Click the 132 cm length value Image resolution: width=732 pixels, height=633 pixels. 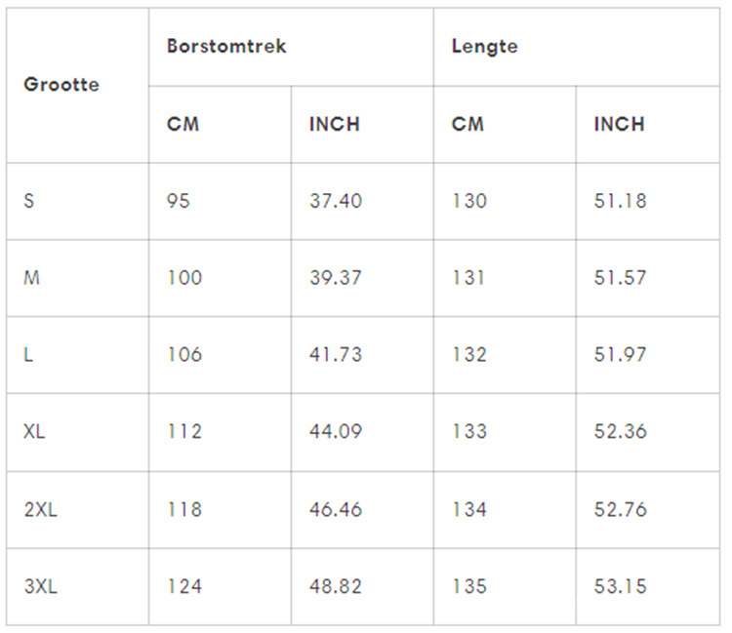pyautogui.click(x=469, y=355)
